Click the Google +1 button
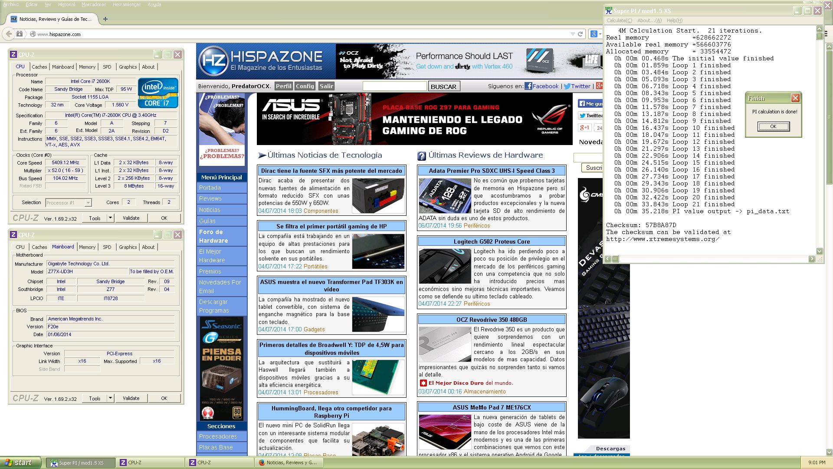833x469 pixels. (x=584, y=128)
